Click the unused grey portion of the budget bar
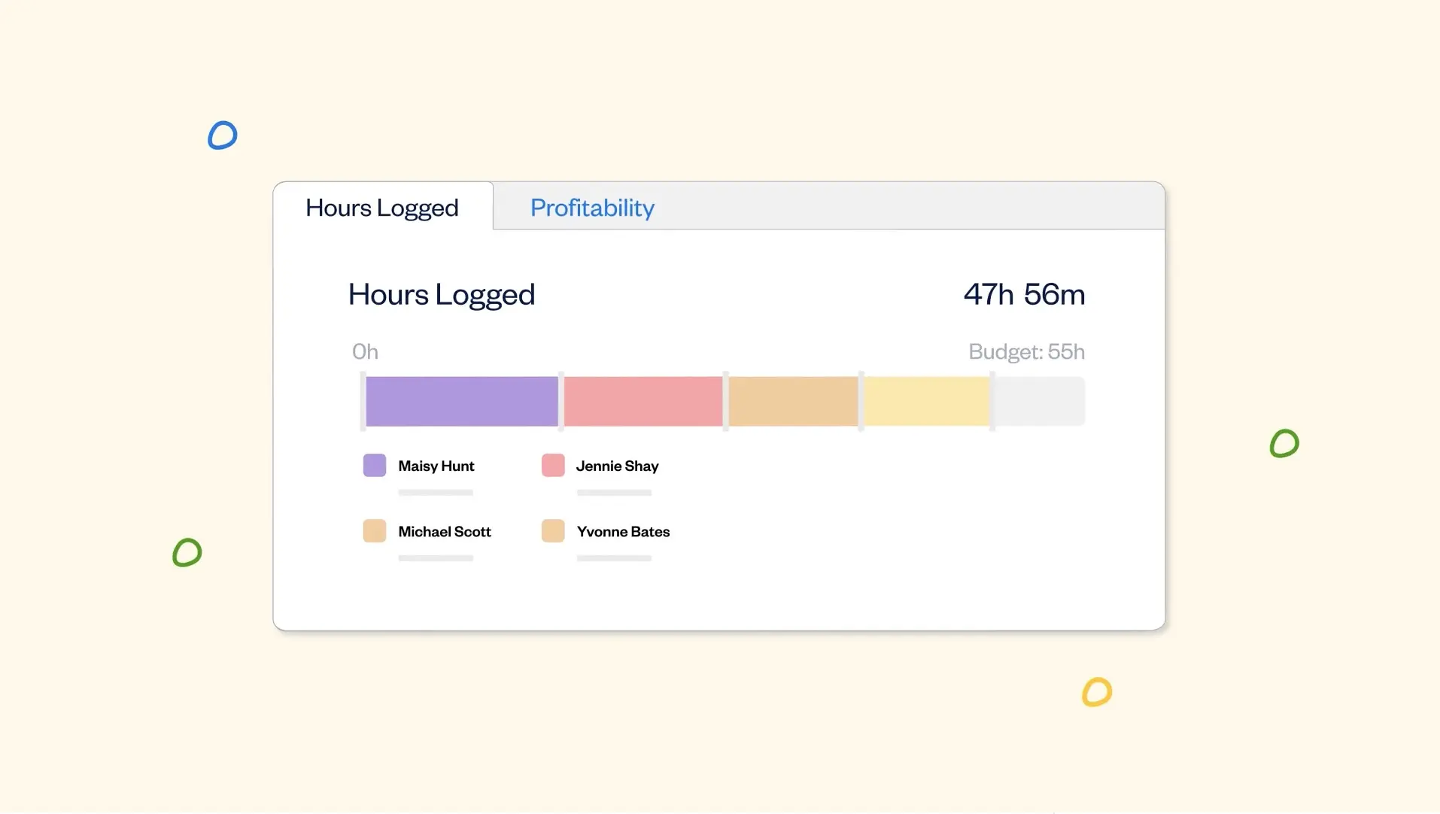 tap(1040, 402)
